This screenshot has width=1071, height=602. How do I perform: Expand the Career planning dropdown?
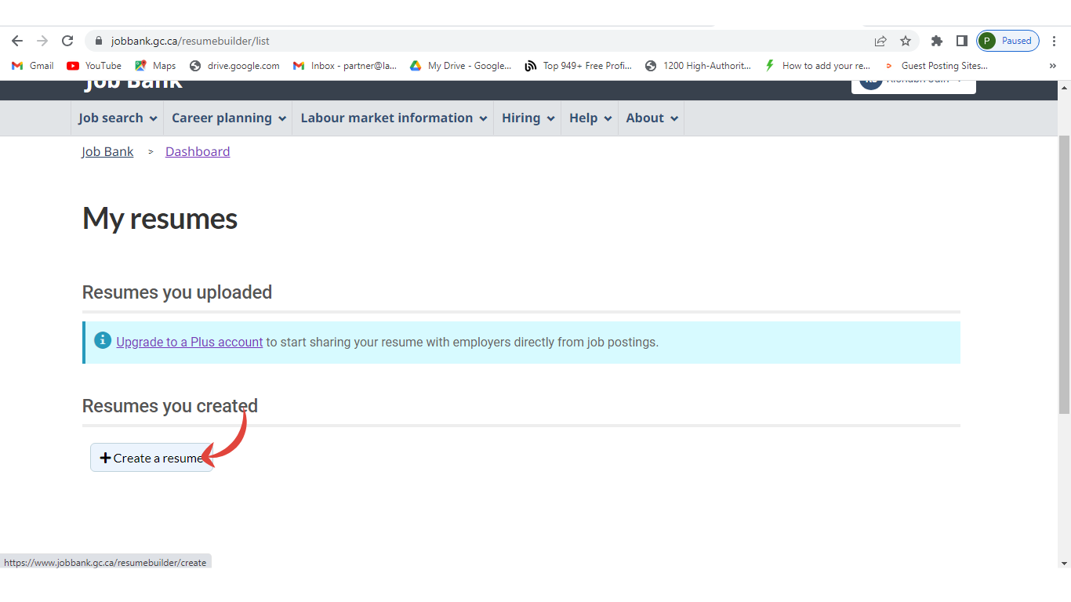(x=227, y=118)
